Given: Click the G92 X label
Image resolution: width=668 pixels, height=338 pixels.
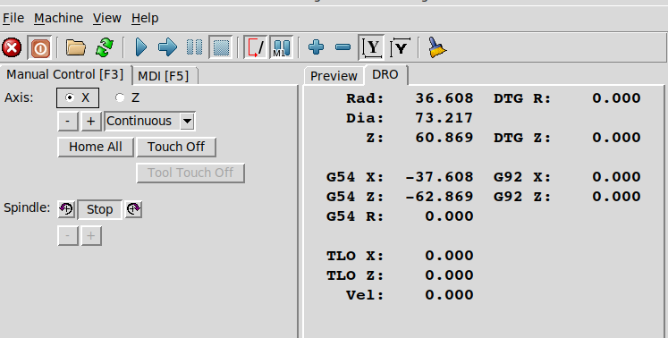Looking at the screenshot, I should 523,177.
